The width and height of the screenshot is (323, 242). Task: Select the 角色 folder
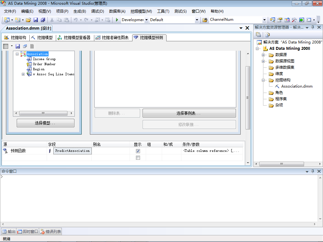point(279,93)
